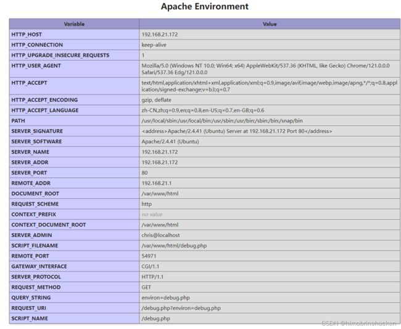Screen dimensions: 401x329
Task: Click the /var/www/html/debug.php value
Action: click(174, 246)
